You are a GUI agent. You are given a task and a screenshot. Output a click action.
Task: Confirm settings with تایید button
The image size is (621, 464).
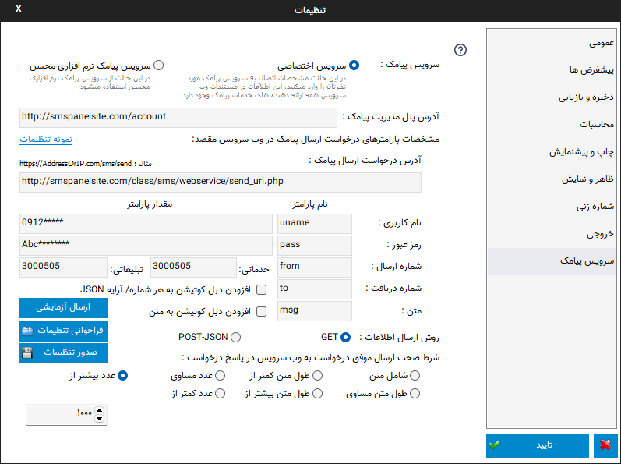pos(538,445)
